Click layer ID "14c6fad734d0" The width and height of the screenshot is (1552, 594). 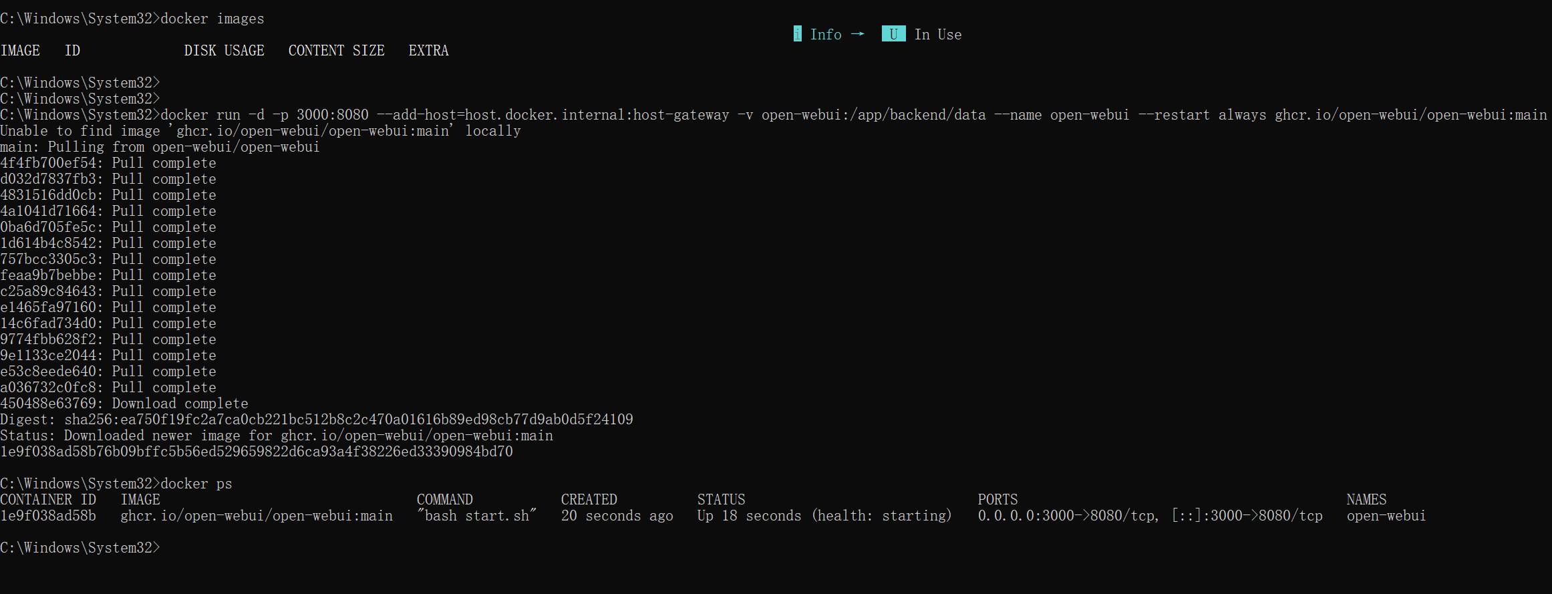(x=48, y=323)
